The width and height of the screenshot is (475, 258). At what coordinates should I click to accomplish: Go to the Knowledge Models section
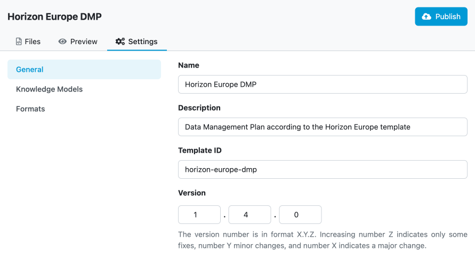(x=84, y=89)
